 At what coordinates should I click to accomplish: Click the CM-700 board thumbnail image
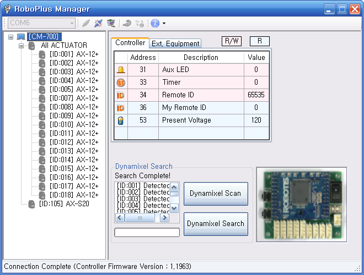302,205
